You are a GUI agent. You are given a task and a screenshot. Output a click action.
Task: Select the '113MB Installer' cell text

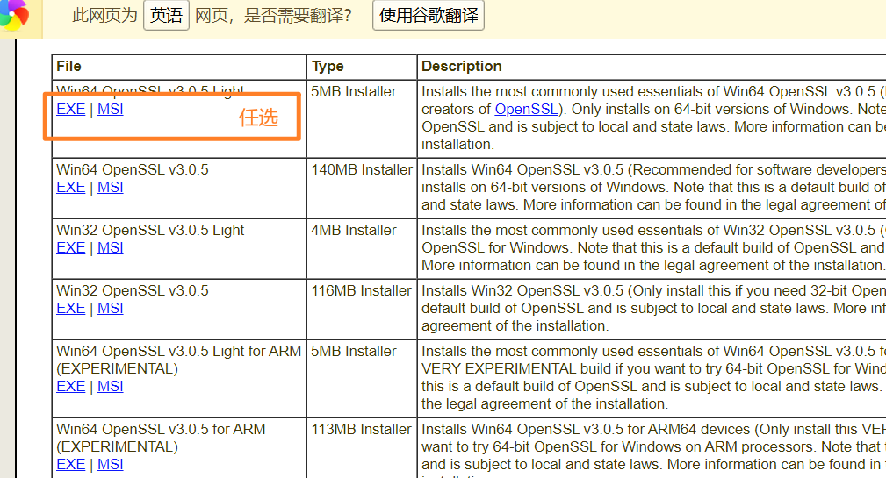click(x=361, y=429)
